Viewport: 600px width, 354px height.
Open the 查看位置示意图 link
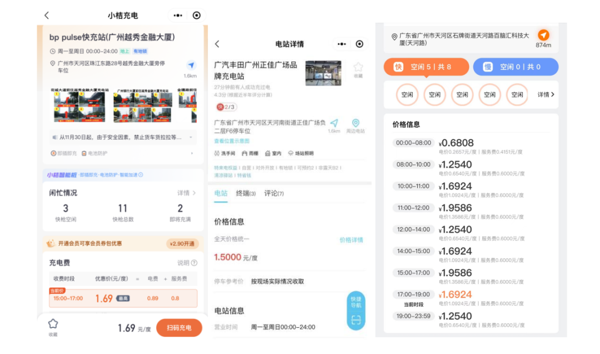pos(232,141)
